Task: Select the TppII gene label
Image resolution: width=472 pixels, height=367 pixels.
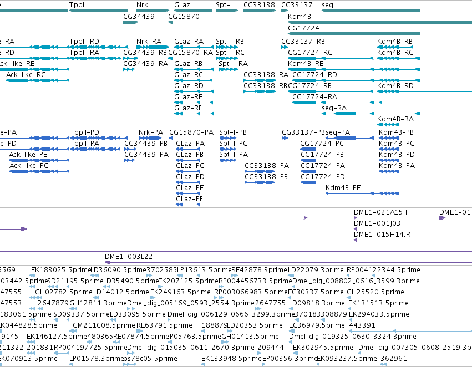Action: (78, 5)
